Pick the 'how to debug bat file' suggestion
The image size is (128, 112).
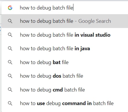pos(65,62)
